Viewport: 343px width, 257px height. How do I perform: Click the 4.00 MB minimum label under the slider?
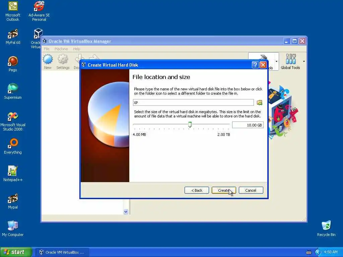pos(139,135)
